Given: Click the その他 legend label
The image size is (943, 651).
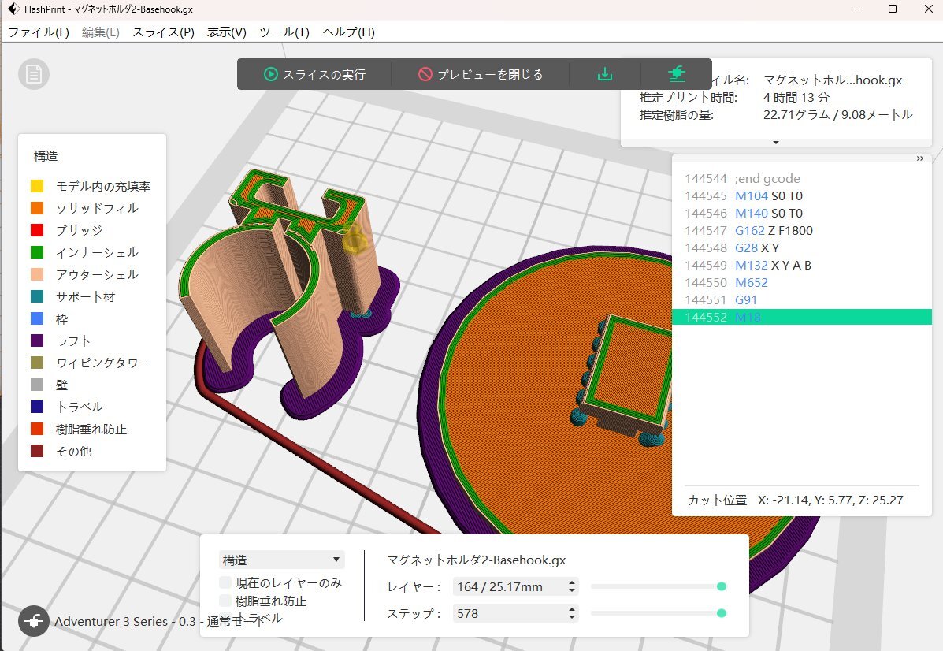Looking at the screenshot, I should click(74, 452).
